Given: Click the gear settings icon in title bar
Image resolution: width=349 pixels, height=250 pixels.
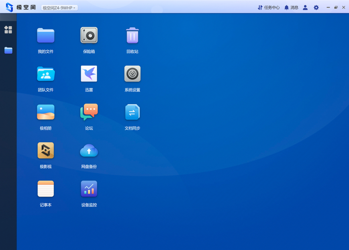Looking at the screenshot, I should coord(316,8).
